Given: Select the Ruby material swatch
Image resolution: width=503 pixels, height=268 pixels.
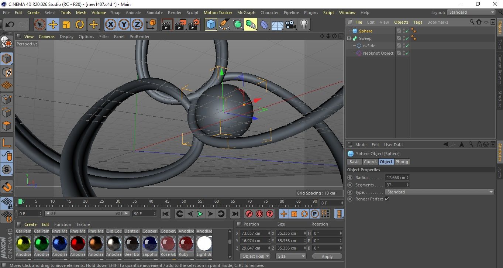Looking at the screenshot, I should click(x=186, y=244).
